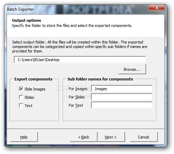The width and height of the screenshot is (174, 154).
Task: Cancel the Batch Exporter wizard
Action: click(144, 137)
